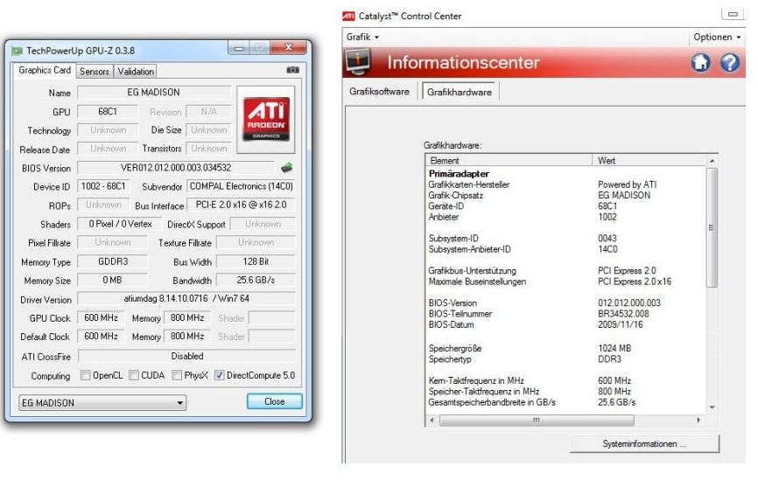Minimize the GPU-Z window

pyautogui.click(x=239, y=47)
